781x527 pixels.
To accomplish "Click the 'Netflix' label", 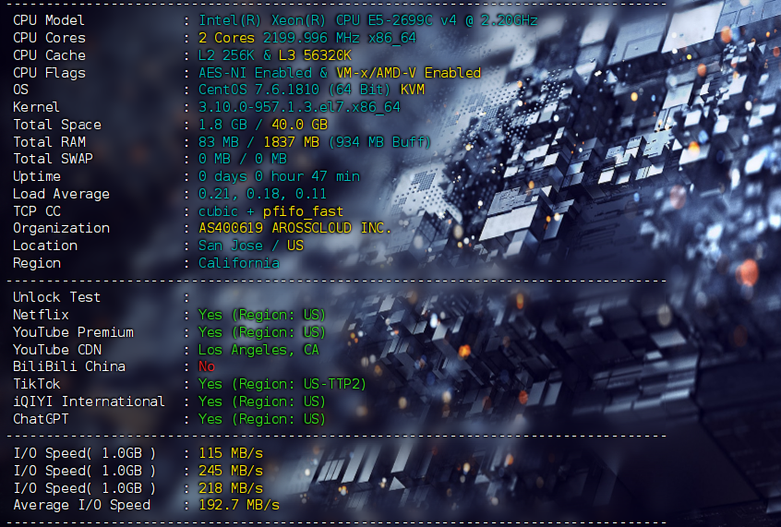I will [41, 315].
